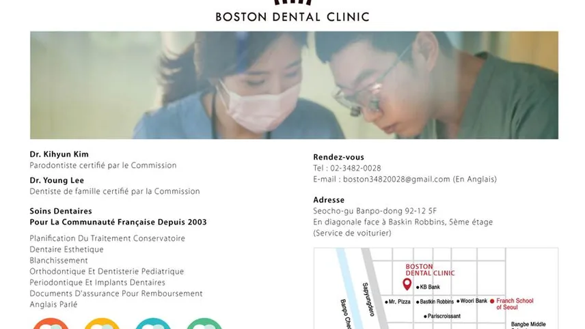This screenshot has width=585, height=329.
Task: Click the red dot beside French School of Seoul
Action: click(x=492, y=301)
